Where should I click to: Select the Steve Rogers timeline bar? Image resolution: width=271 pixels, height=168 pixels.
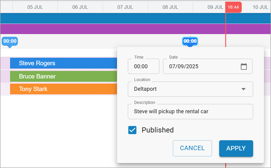click(x=63, y=63)
